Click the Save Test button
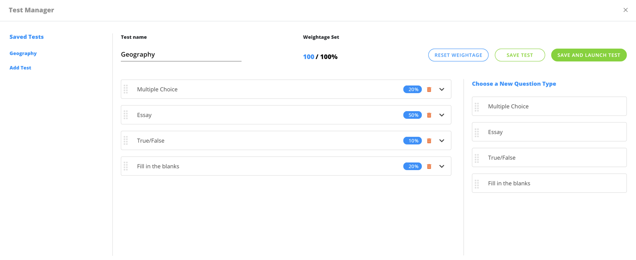This screenshot has width=636, height=260. (520, 55)
